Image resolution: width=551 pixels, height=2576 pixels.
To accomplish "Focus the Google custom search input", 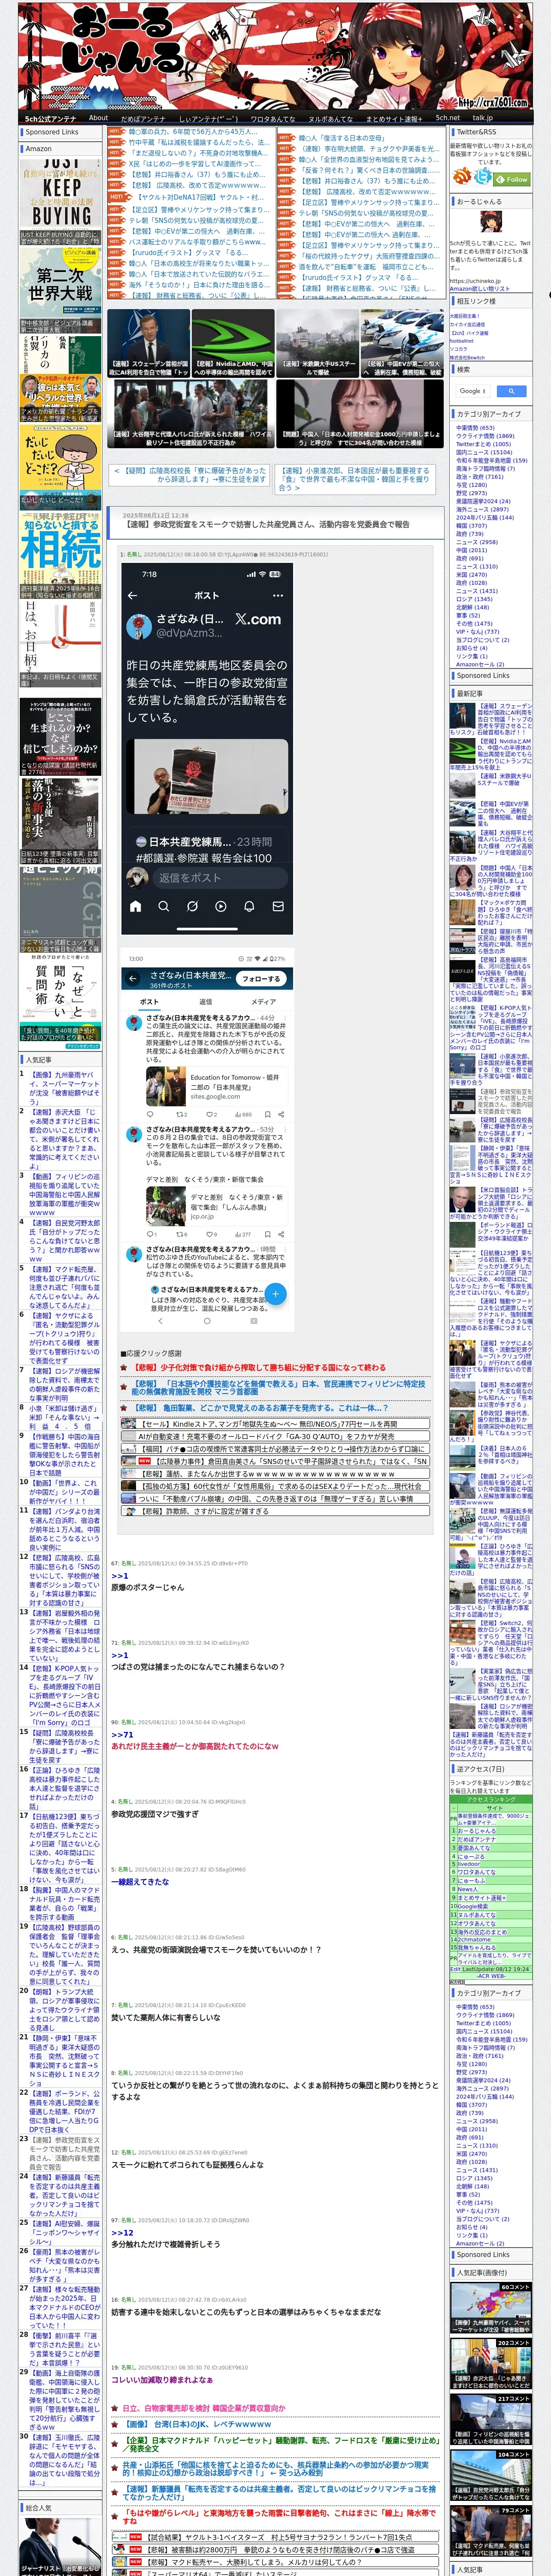I will pyautogui.click(x=473, y=391).
